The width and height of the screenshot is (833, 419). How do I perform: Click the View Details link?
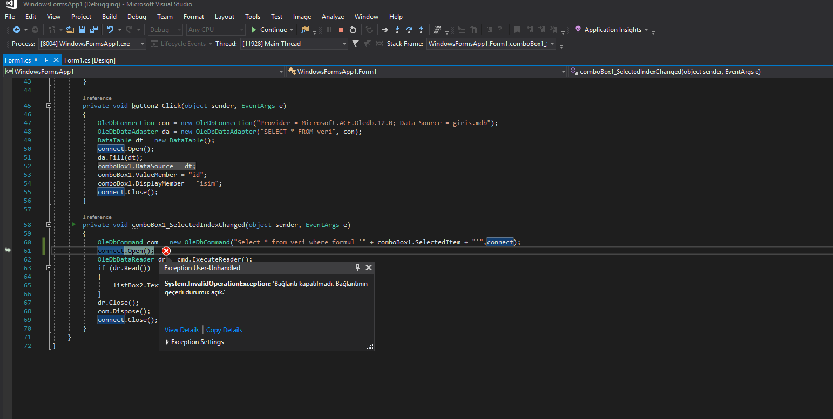[182, 330]
